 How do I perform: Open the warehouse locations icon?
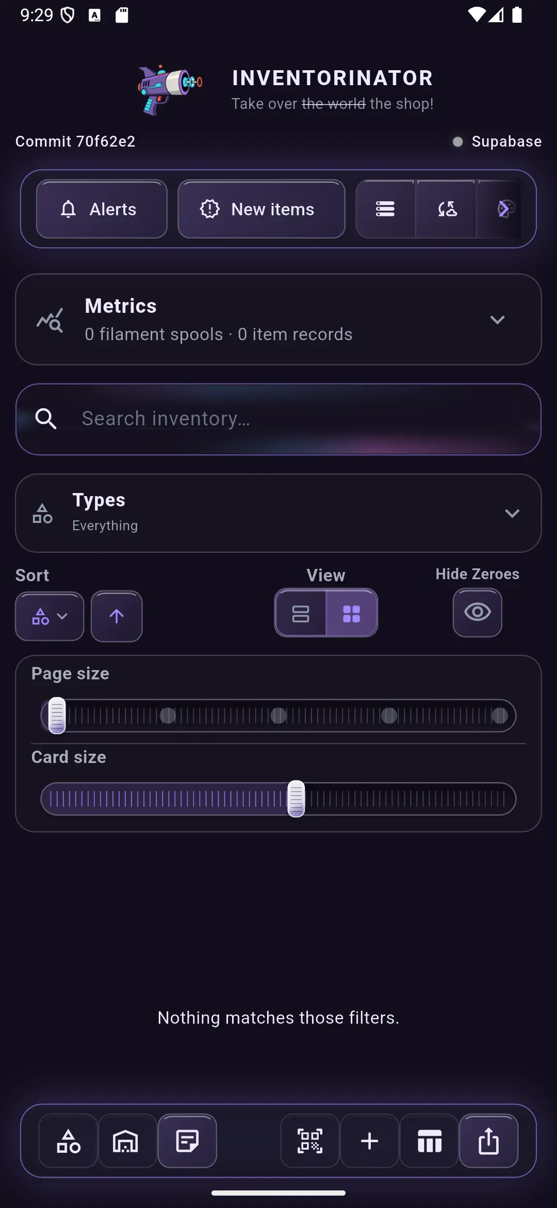coord(126,1141)
